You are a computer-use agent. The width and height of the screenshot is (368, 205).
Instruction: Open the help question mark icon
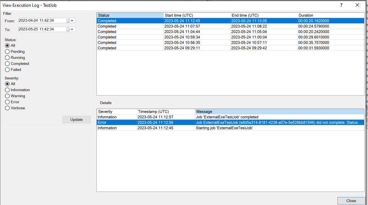(x=341, y=5)
